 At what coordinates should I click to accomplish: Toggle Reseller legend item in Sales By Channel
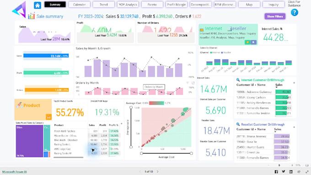click(226, 53)
